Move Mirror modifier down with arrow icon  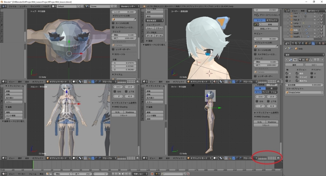point(318,60)
